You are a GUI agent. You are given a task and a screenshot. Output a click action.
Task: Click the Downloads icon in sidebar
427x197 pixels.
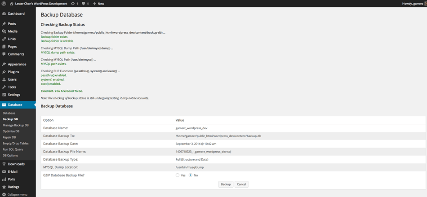[4, 164]
